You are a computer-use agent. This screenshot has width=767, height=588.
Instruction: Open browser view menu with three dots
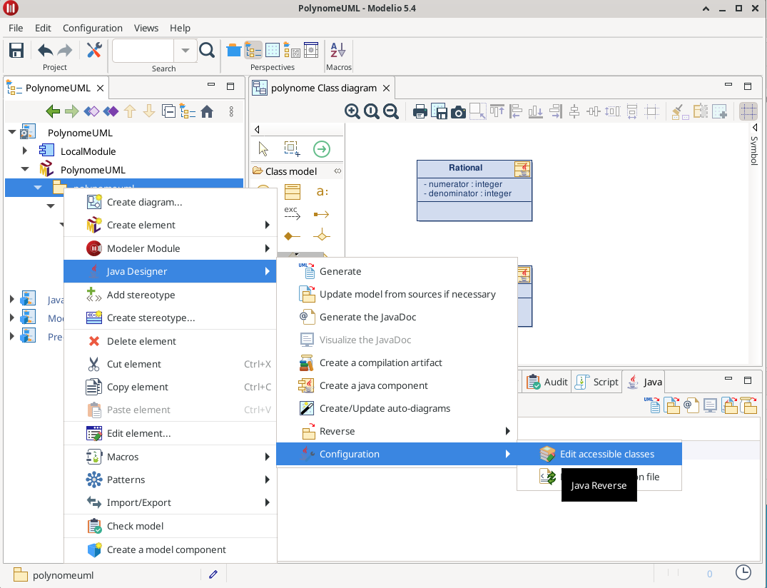(231, 111)
